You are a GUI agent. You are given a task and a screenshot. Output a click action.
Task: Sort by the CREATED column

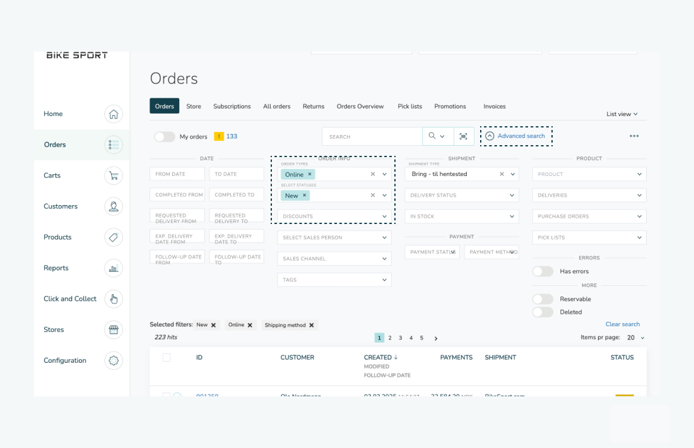(380, 357)
